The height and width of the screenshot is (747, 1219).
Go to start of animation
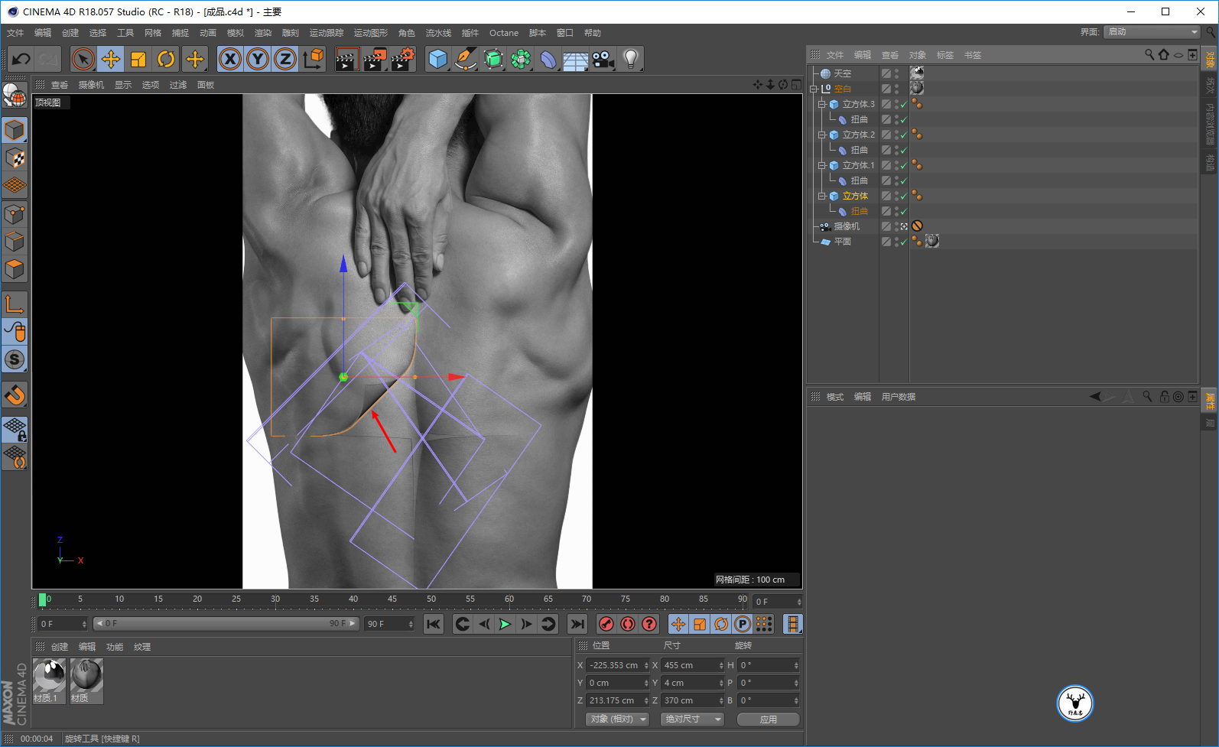(x=434, y=624)
